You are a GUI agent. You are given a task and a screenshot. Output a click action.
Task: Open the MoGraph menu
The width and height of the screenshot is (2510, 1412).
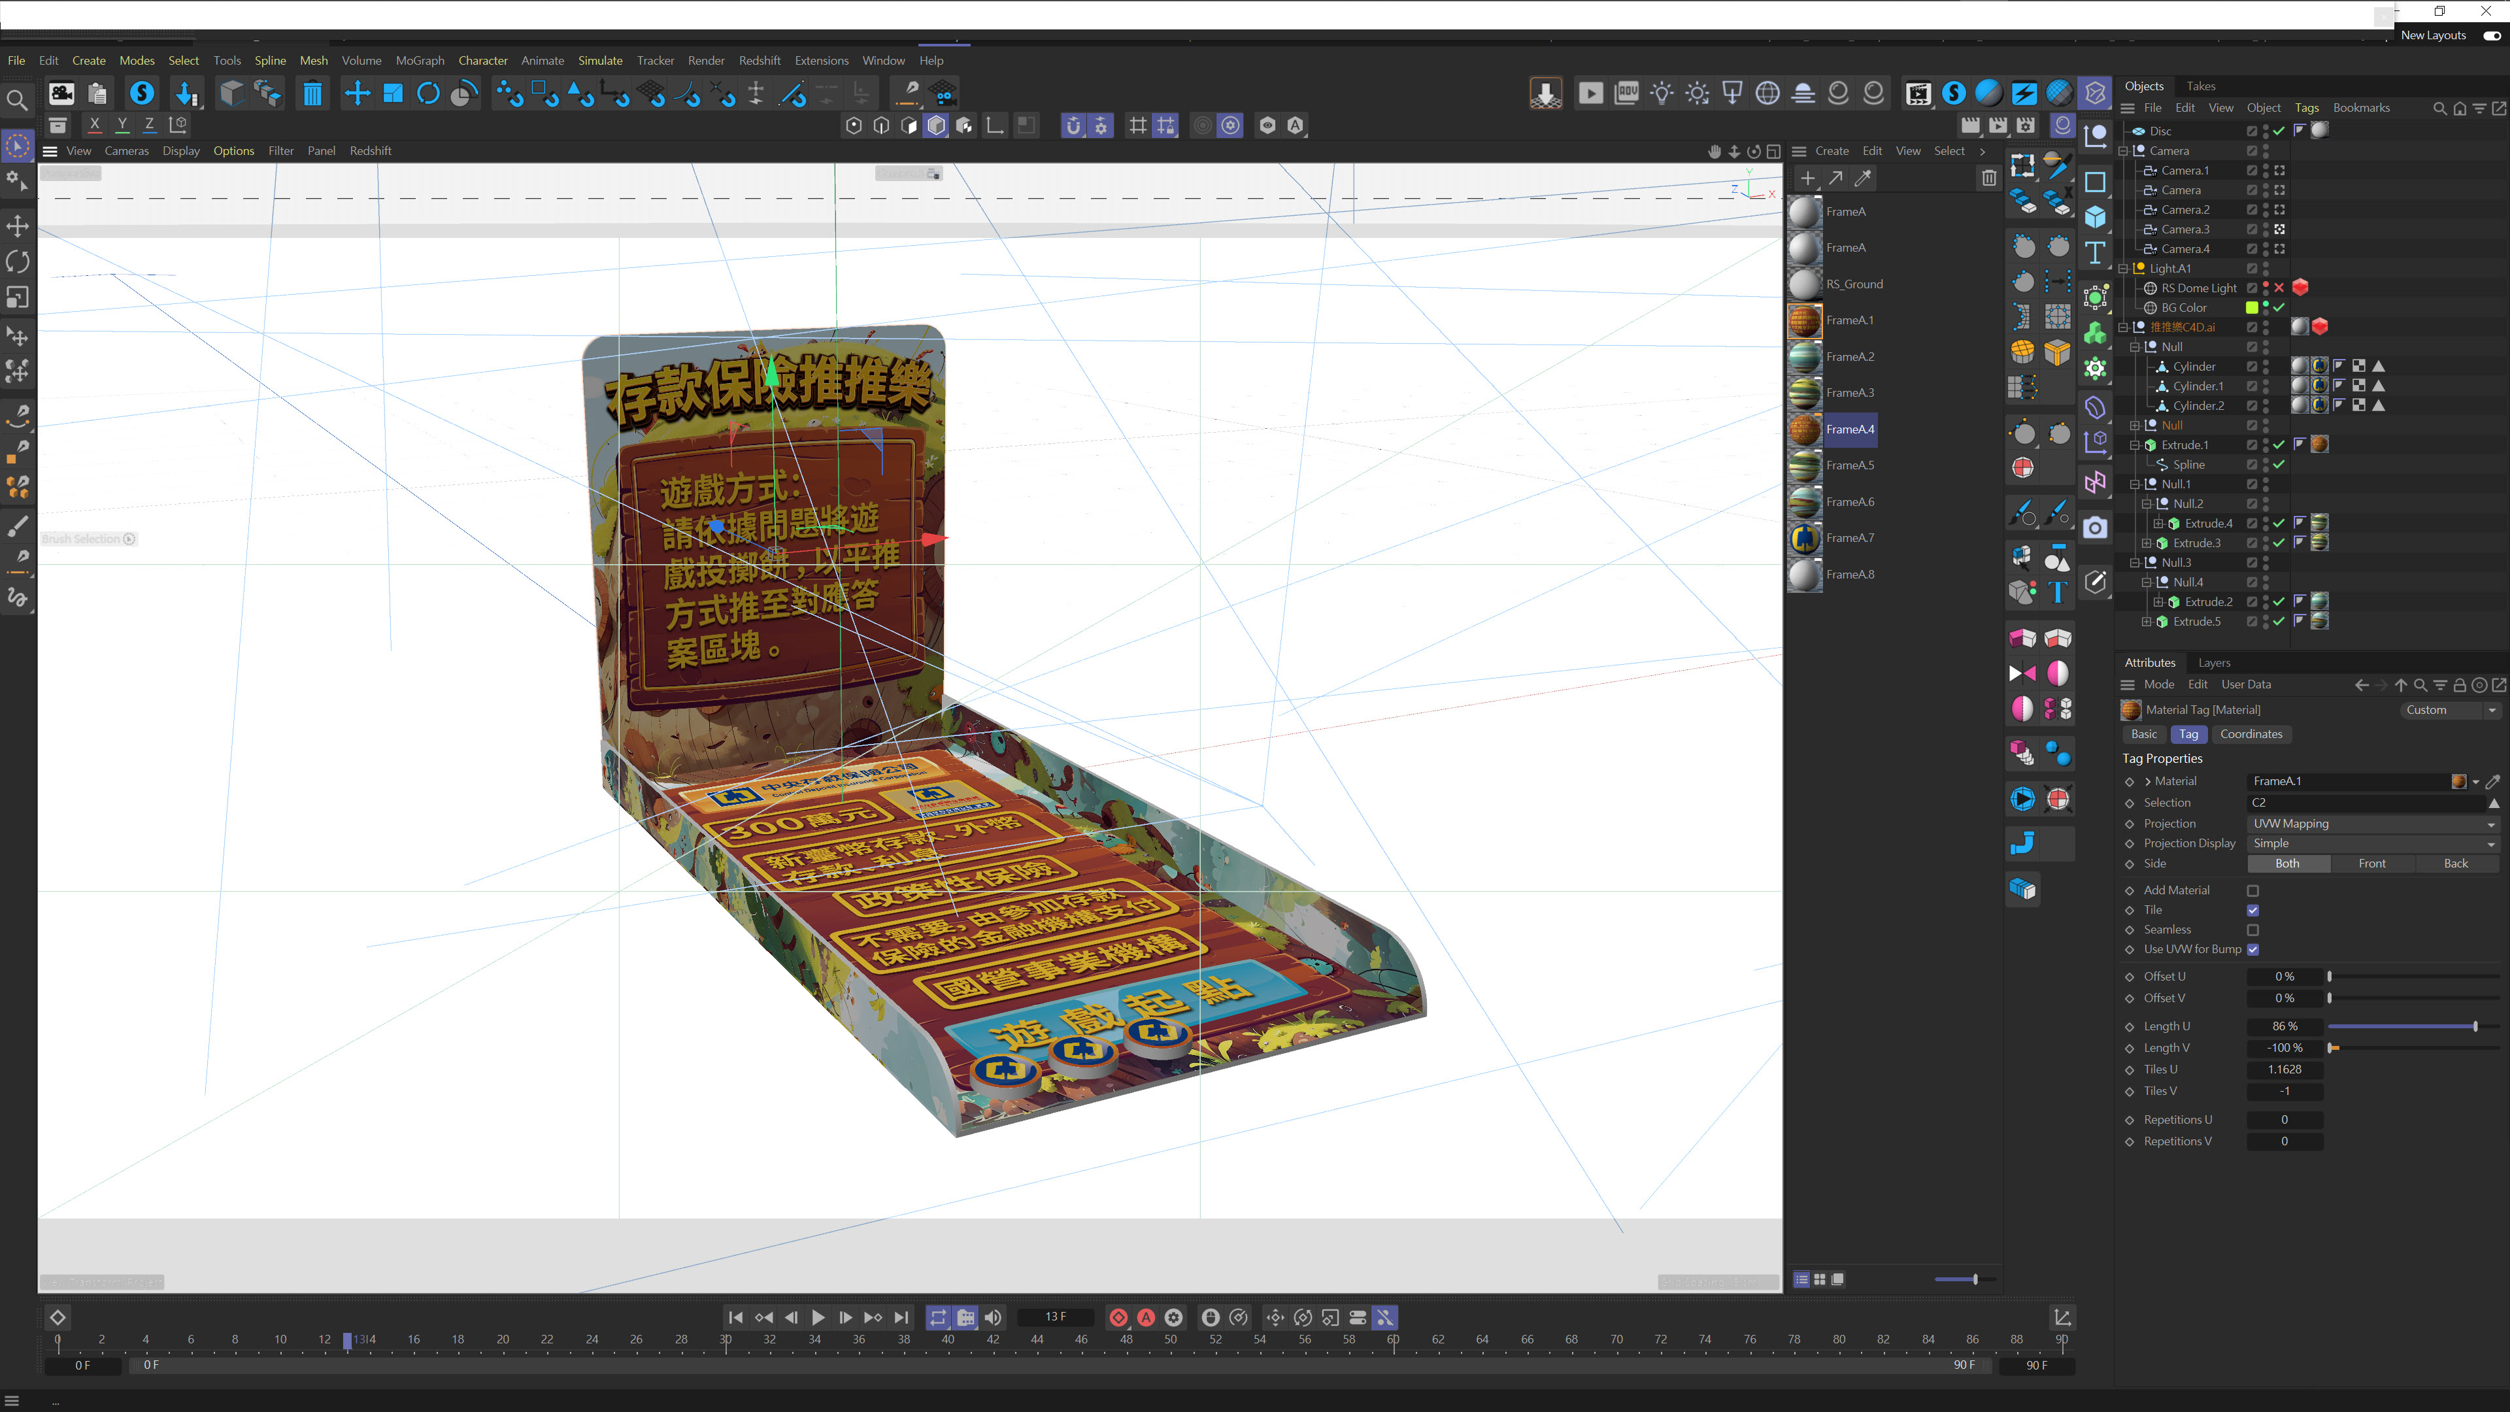tap(419, 60)
